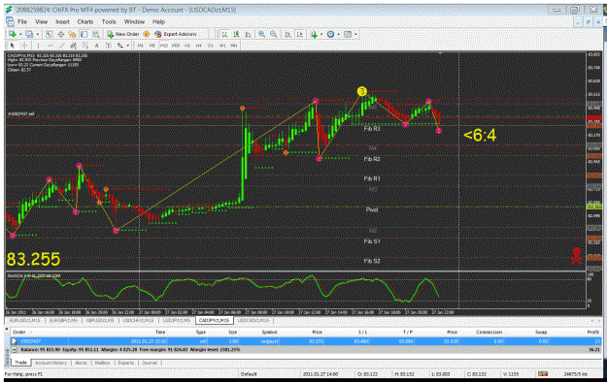Screen dimensions: 607x382
Task: Expand the Profiles dropdown arrow
Action: click(x=37, y=34)
